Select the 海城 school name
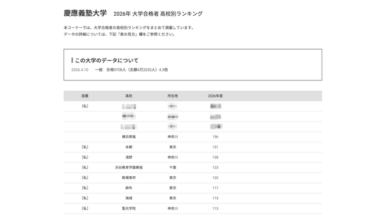The height and width of the screenshot is (218, 387). pos(129,198)
